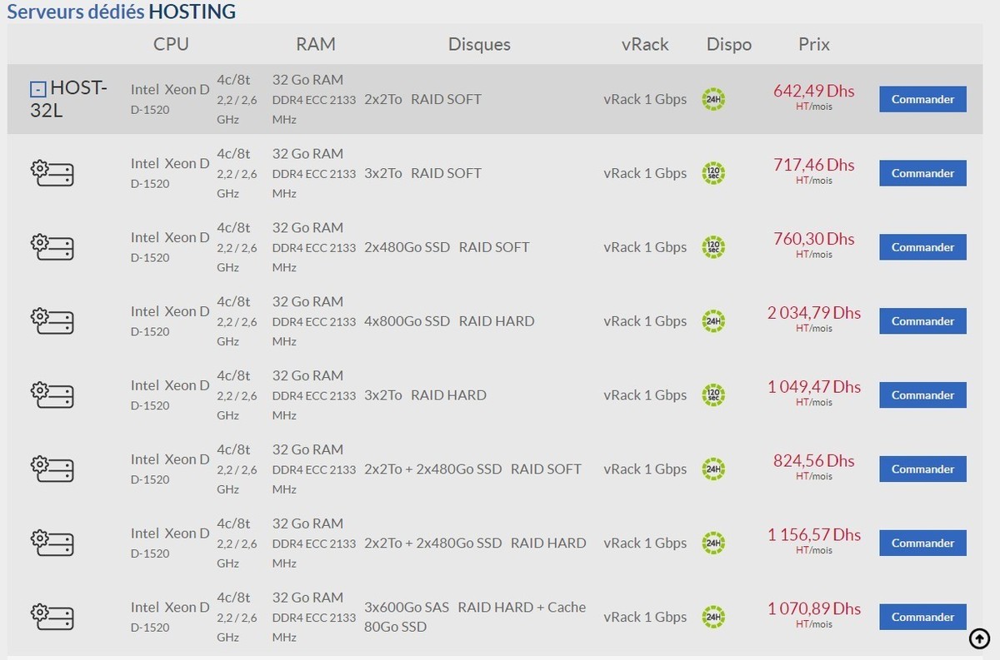Screen dimensions: 1000x660
Task: Click Commander for the 1 070,89 Dhs server
Action: coord(922,617)
